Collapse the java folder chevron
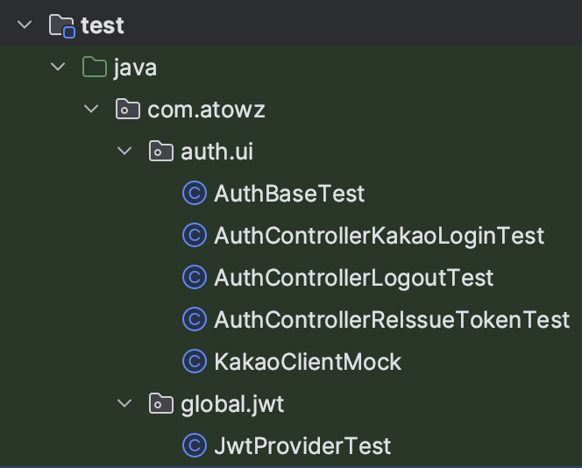This screenshot has height=468, width=582. pos(58,67)
